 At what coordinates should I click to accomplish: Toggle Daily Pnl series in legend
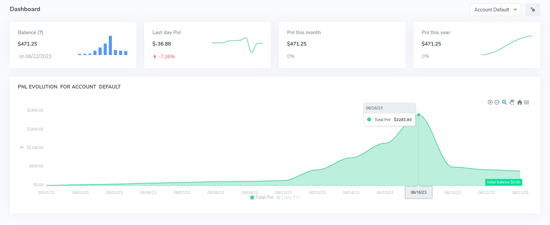288,198
